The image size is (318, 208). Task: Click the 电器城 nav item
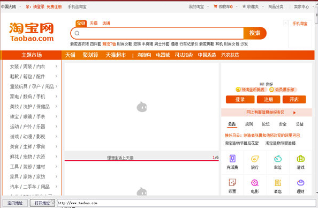[x=163, y=55]
